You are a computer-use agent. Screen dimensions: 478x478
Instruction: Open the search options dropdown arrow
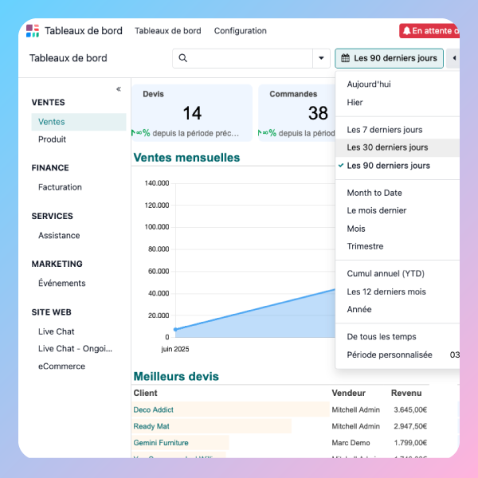tap(321, 58)
